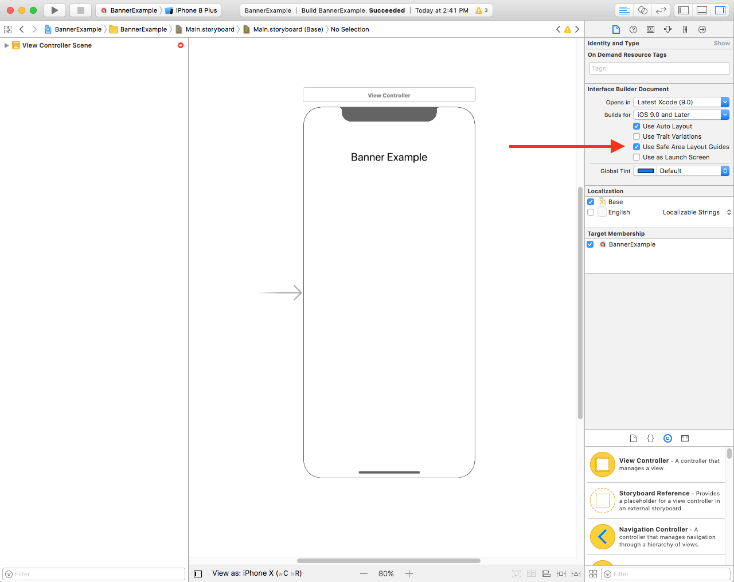Open the Opens in Xcode version dropdown

coord(725,101)
